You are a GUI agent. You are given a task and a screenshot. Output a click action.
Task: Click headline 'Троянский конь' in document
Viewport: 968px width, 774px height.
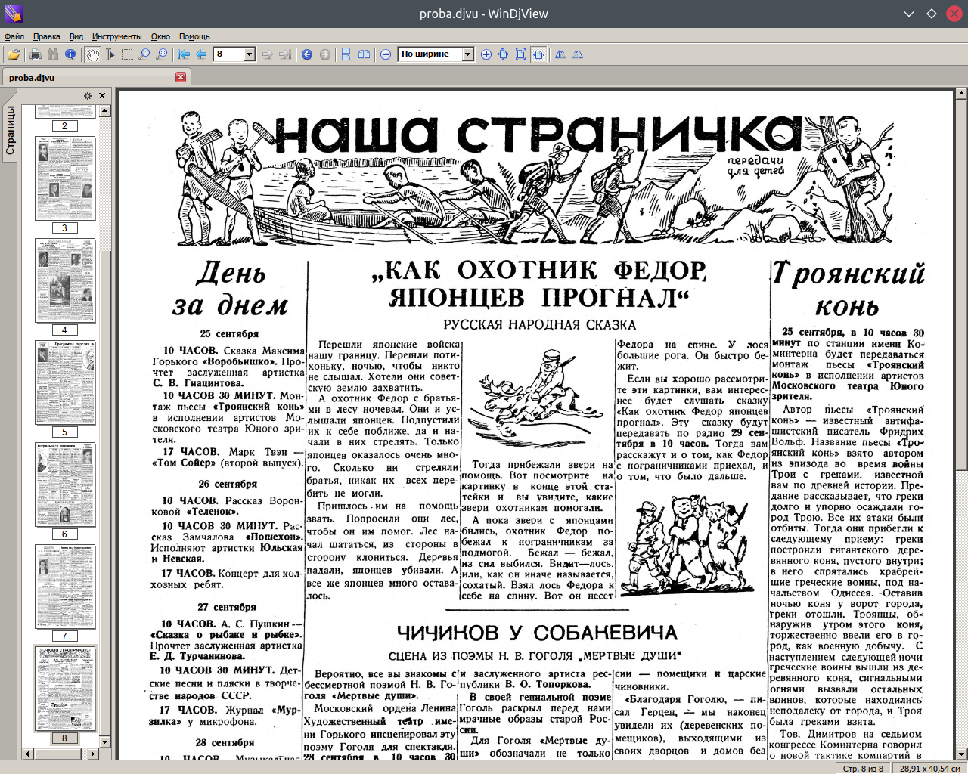pos(848,289)
